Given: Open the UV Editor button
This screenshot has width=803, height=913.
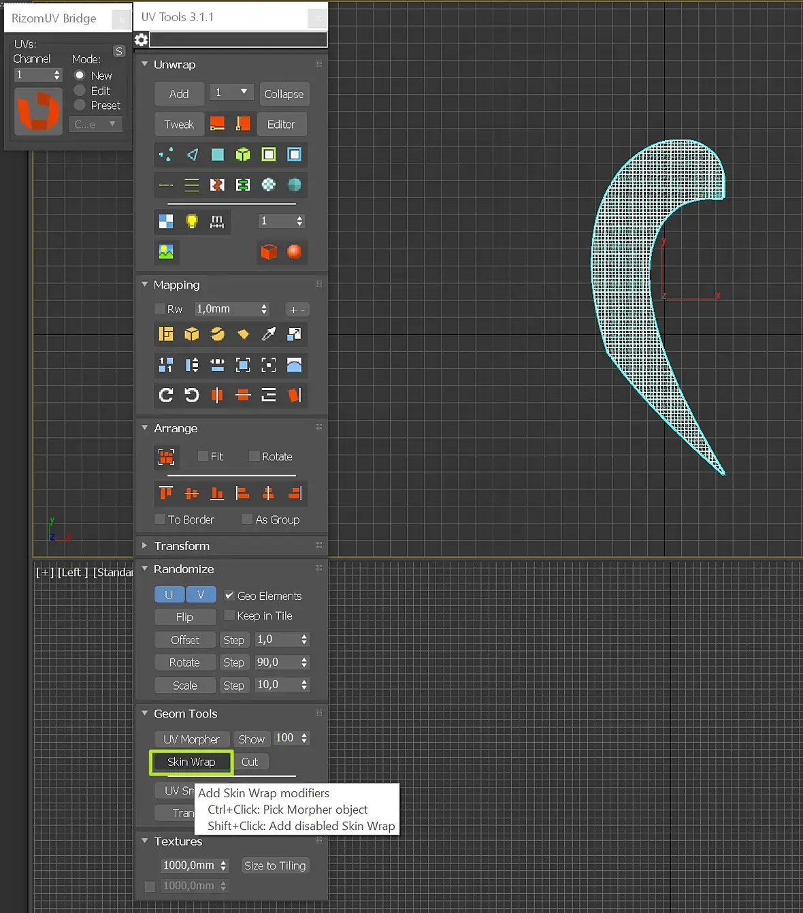Looking at the screenshot, I should [x=281, y=125].
